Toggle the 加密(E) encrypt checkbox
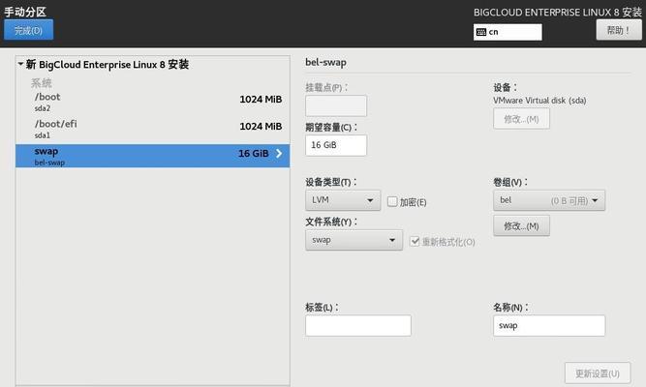The width and height of the screenshot is (646, 387). click(x=392, y=201)
